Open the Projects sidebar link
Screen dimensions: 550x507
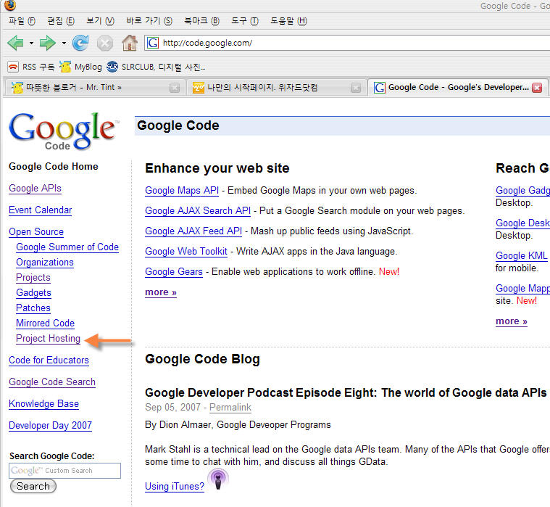tap(33, 278)
